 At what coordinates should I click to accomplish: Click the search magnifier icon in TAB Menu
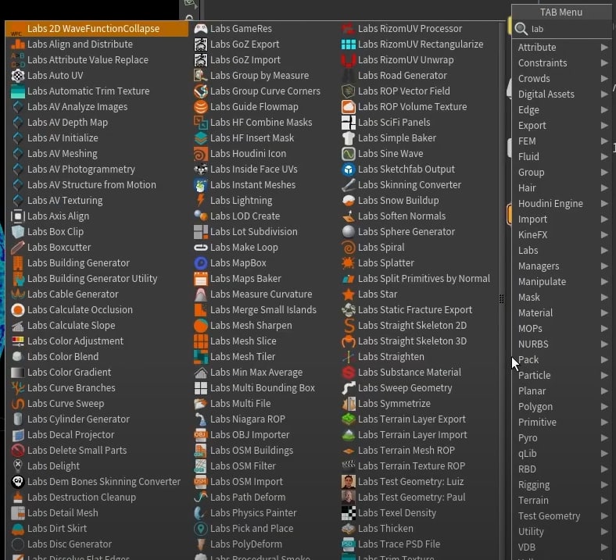click(x=521, y=29)
